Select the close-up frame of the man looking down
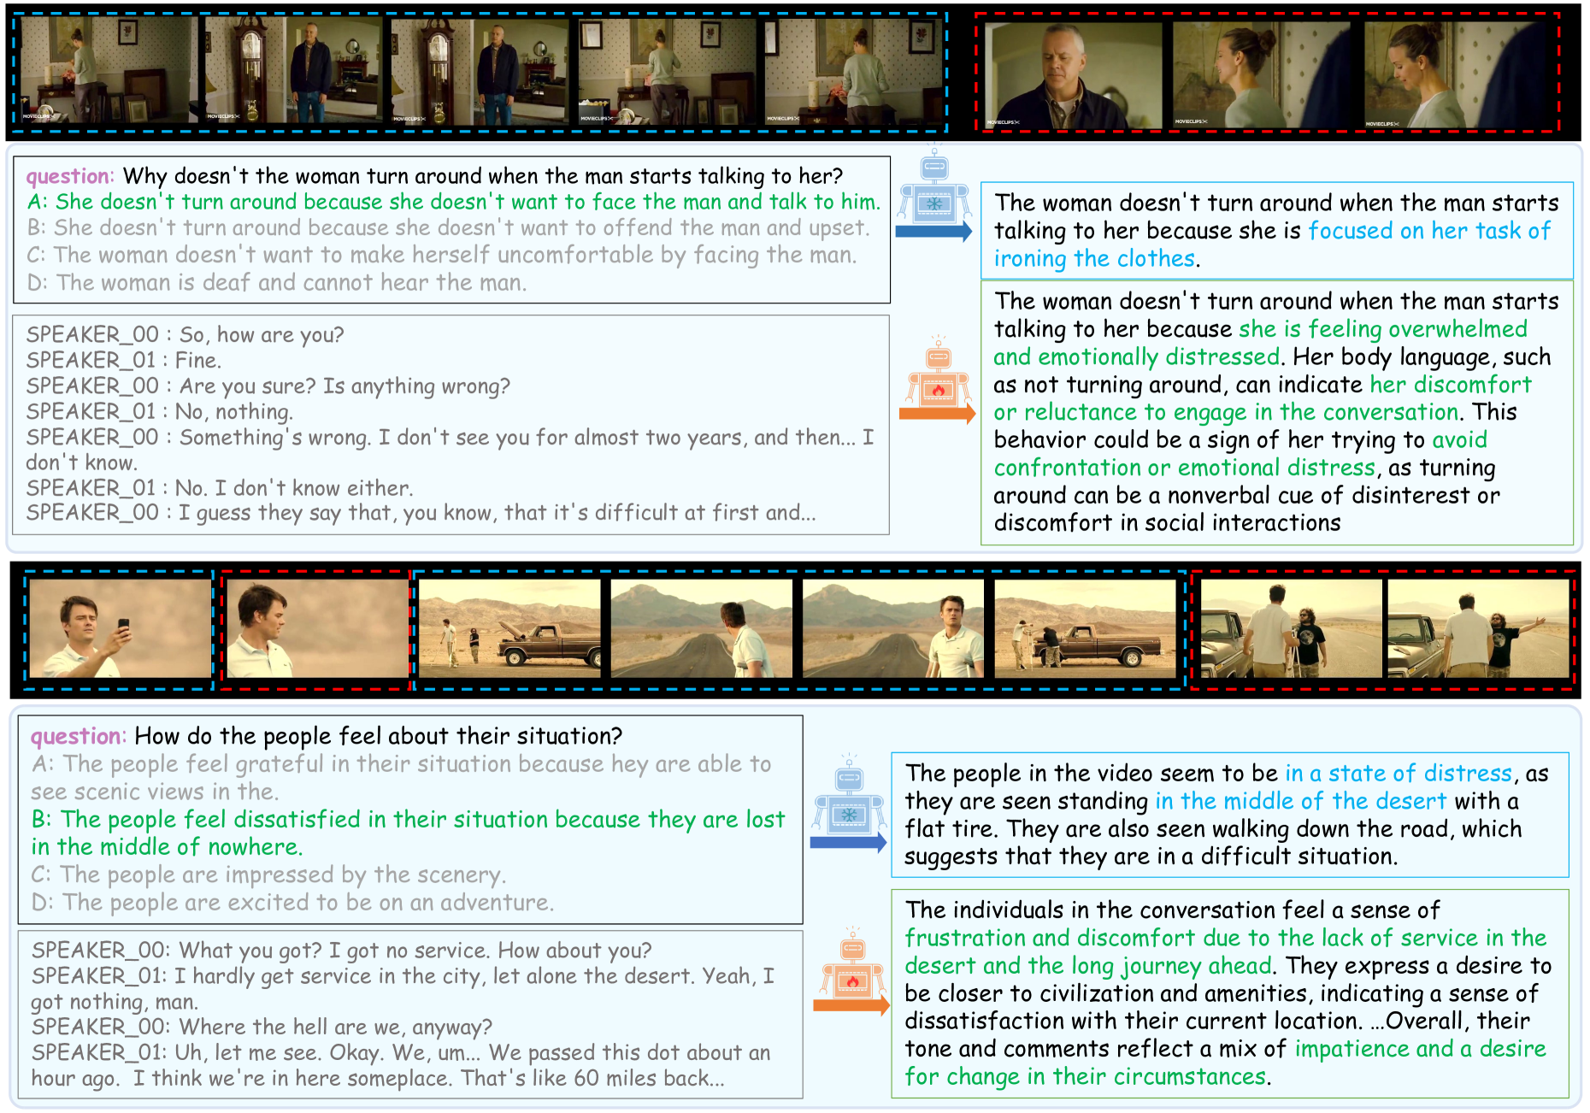Image resolution: width=1590 pixels, height=1113 pixels. [x=317, y=628]
